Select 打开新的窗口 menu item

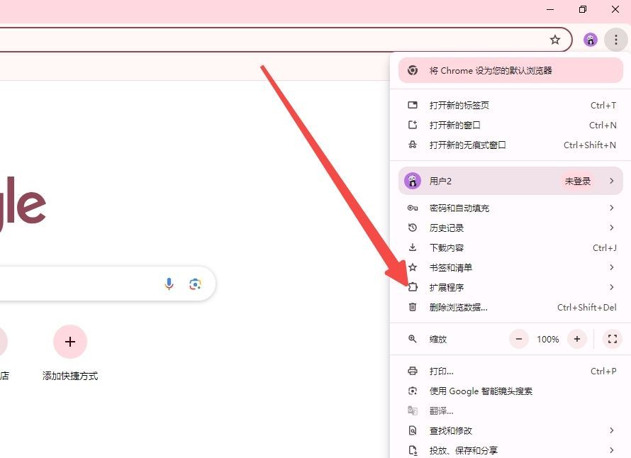[x=510, y=125]
